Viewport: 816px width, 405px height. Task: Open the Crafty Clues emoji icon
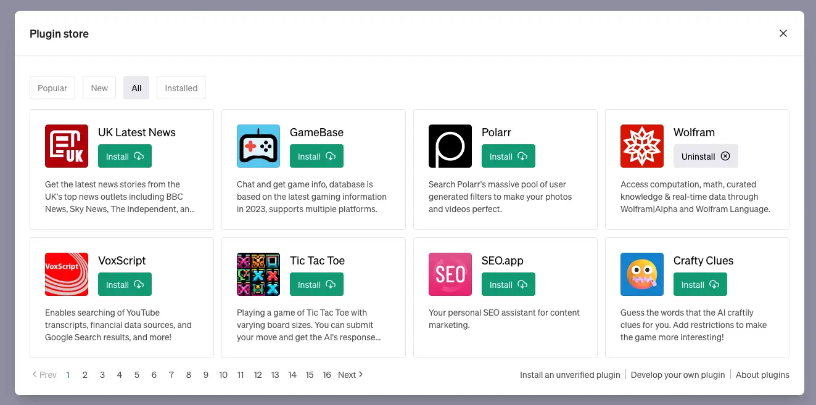point(641,274)
